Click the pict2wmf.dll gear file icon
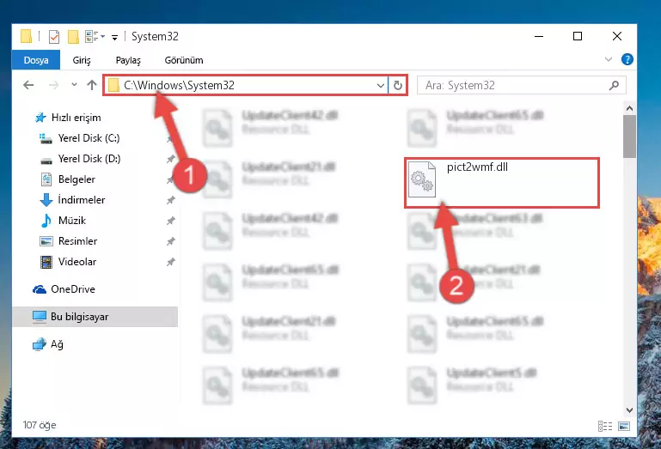This screenshot has height=449, width=661. point(422,179)
